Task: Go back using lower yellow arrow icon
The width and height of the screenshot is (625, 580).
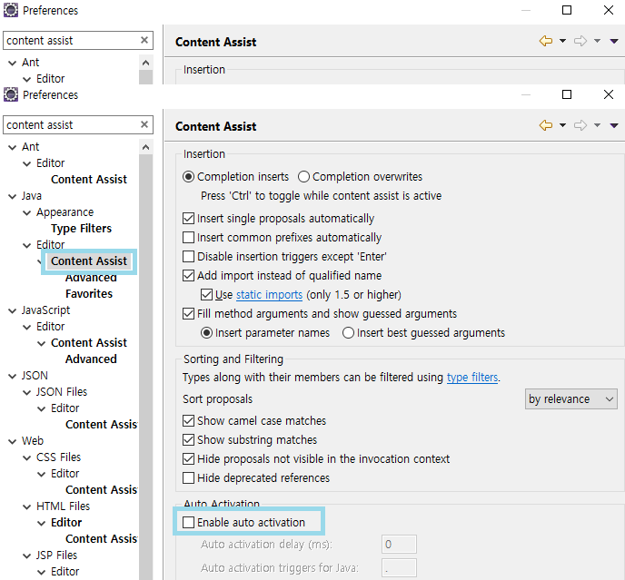Action: coord(546,125)
